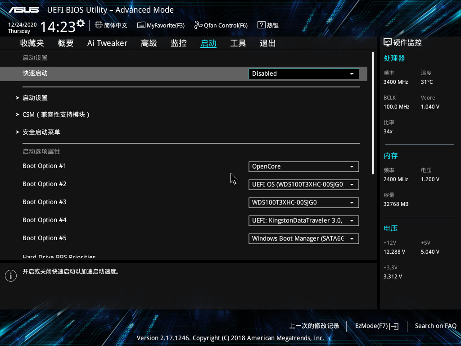Open Boot Option #5 Windows Boot Manager dropdown
This screenshot has height=346, width=461.
pos(304,239)
